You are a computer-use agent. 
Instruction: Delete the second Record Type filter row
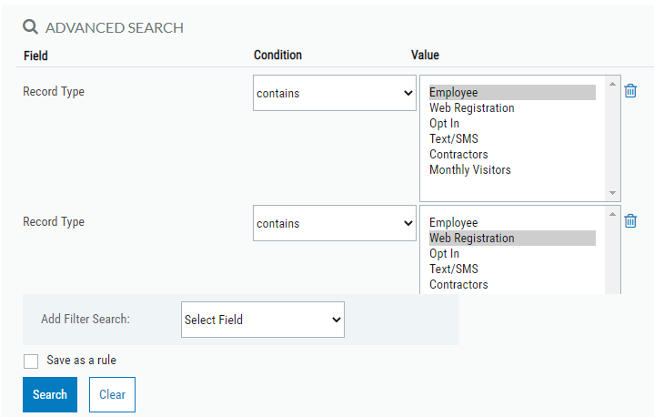point(630,221)
